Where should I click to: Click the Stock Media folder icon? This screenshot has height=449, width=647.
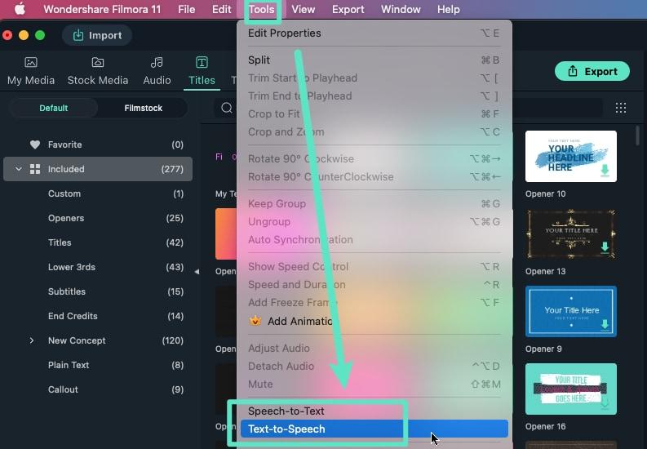point(98,62)
